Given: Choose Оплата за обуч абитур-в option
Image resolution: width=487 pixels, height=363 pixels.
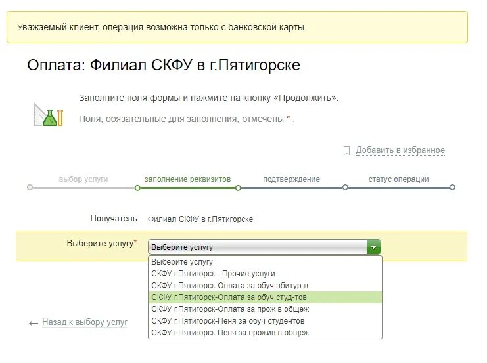Looking at the screenshot, I should 265,286.
